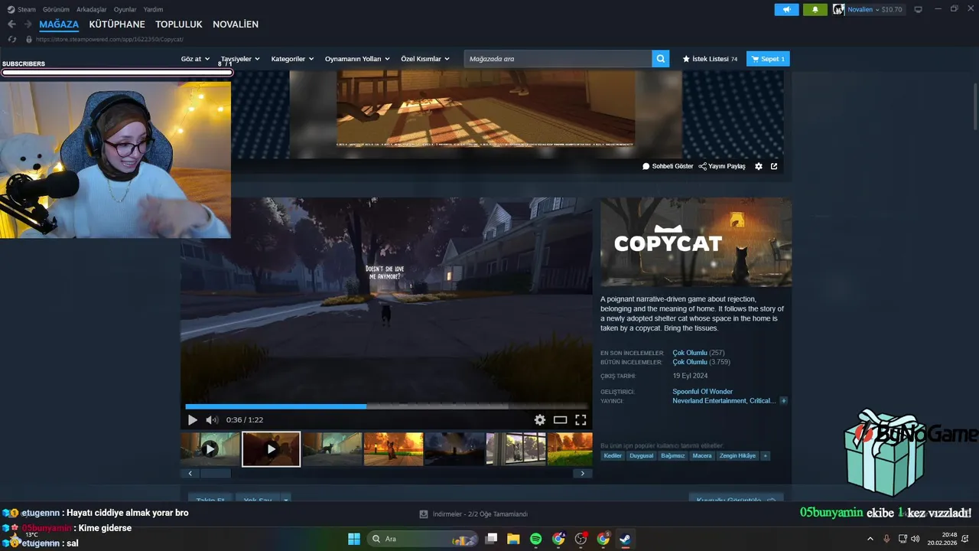Click 'Yayını Paylaş' share button

(x=722, y=166)
